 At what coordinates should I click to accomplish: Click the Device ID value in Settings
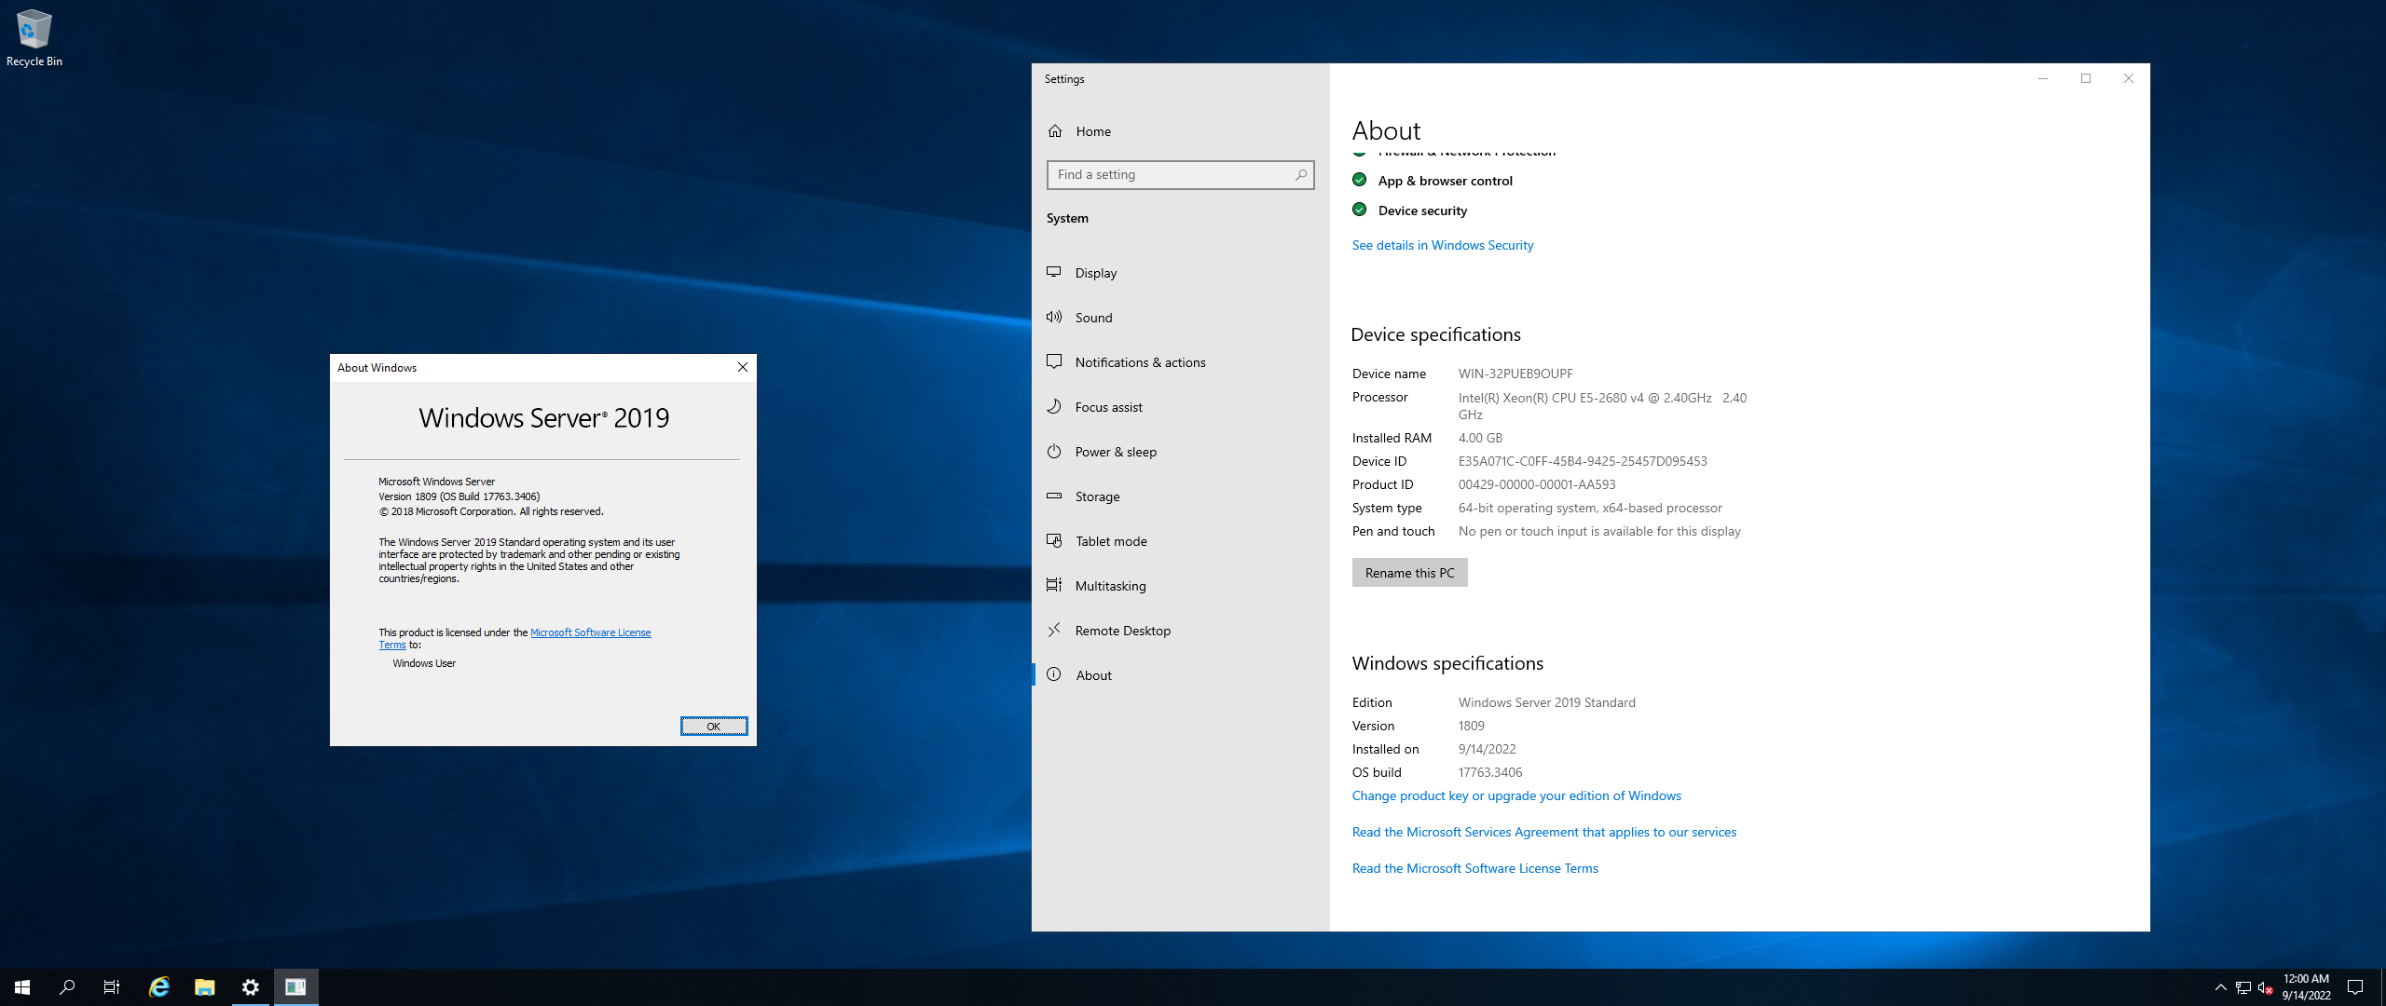(1583, 461)
